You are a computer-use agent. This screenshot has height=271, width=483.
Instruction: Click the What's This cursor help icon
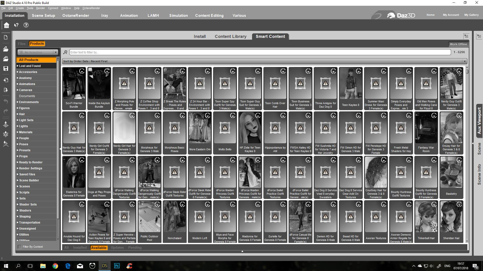[x=16, y=25]
